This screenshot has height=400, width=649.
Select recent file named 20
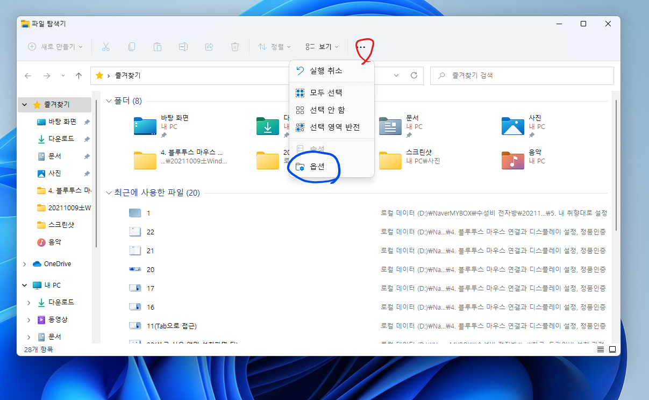click(151, 269)
